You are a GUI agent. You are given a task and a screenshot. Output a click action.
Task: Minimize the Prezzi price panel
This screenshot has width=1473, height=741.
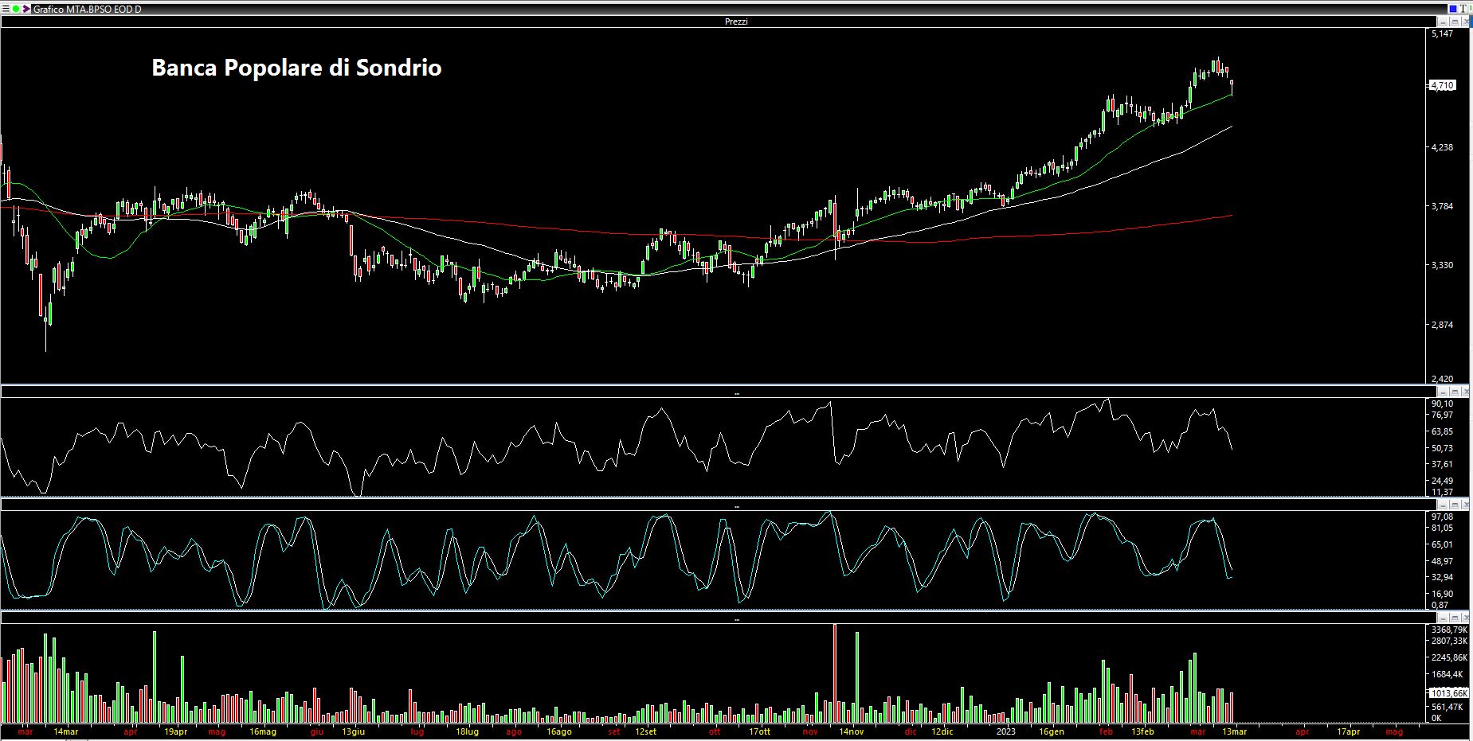1444,21
